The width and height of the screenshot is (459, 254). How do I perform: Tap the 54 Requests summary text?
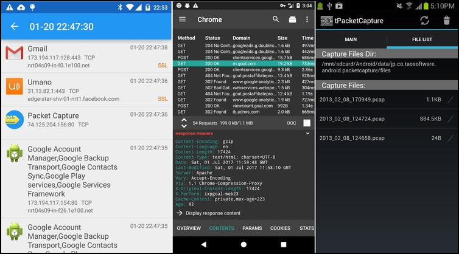point(222,123)
